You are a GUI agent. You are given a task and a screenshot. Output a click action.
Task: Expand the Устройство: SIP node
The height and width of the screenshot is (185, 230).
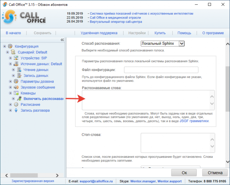(10, 58)
